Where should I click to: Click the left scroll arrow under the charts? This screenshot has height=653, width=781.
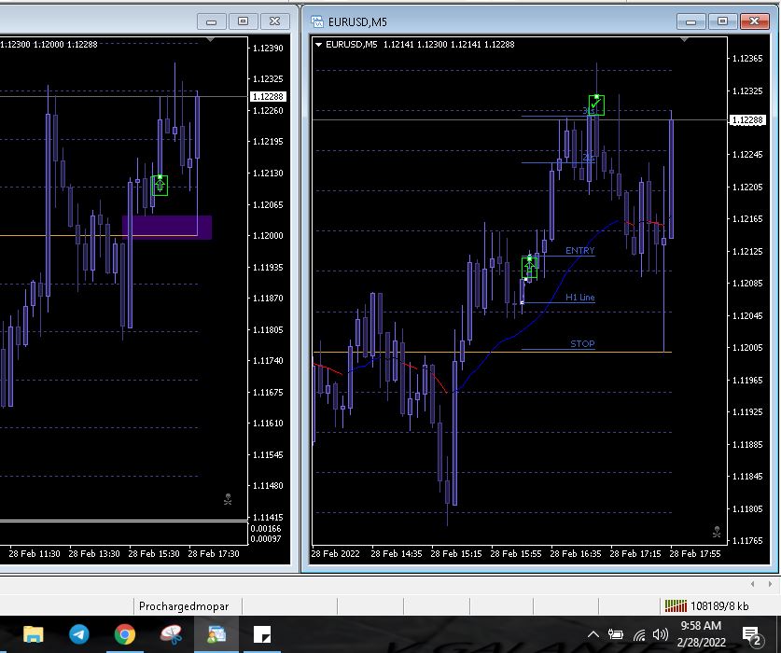point(753,584)
